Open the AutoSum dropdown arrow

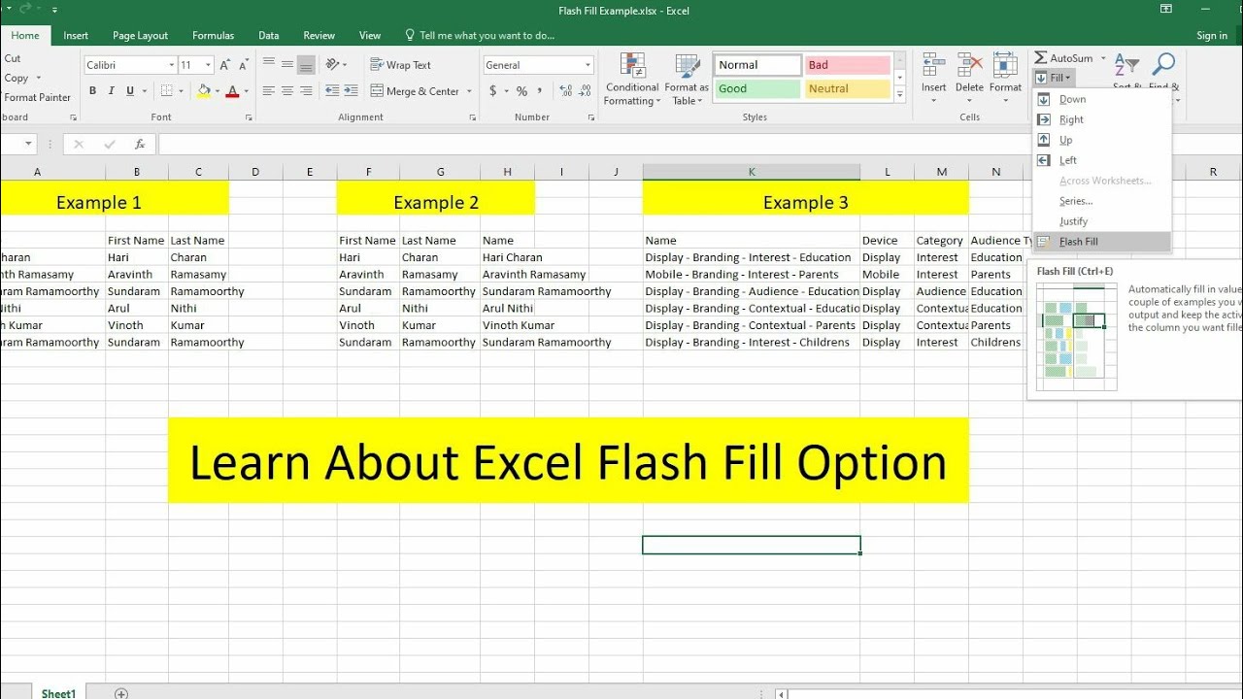click(1103, 58)
